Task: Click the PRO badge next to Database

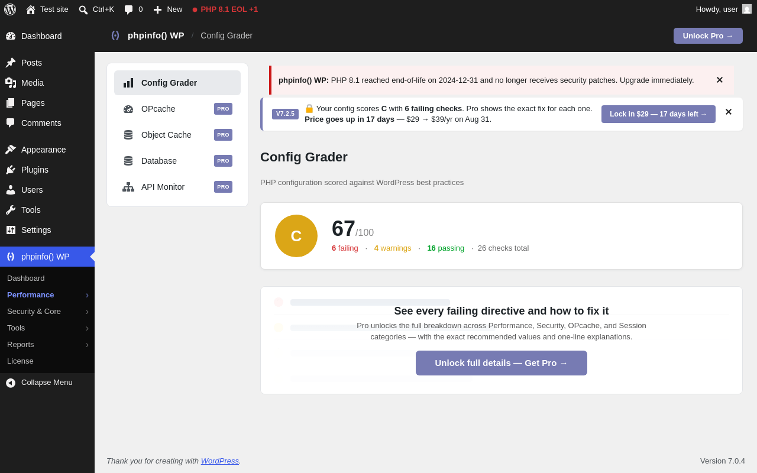Action: 223,161
